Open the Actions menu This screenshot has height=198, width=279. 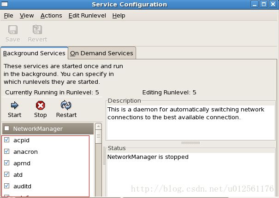51,16
